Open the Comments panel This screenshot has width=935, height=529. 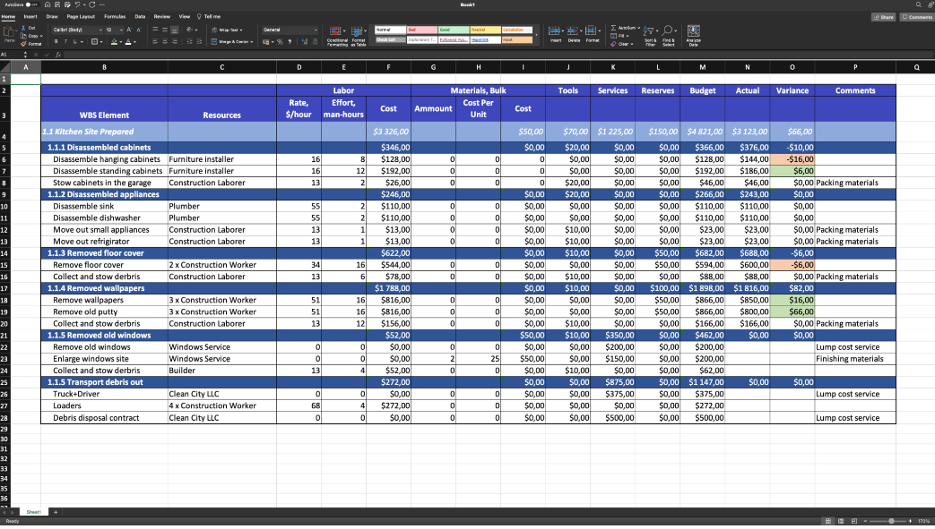[x=918, y=17]
